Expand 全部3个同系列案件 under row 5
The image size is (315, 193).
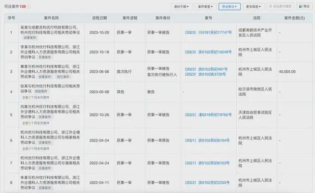pos(36,123)
